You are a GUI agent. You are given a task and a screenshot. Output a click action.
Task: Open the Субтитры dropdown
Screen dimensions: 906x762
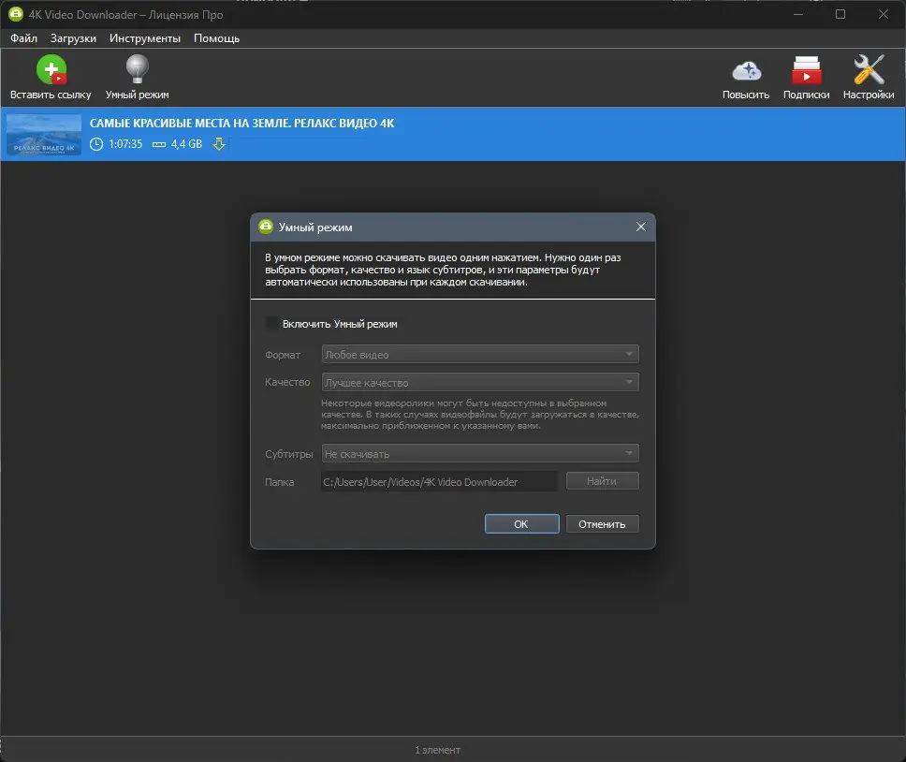(479, 453)
